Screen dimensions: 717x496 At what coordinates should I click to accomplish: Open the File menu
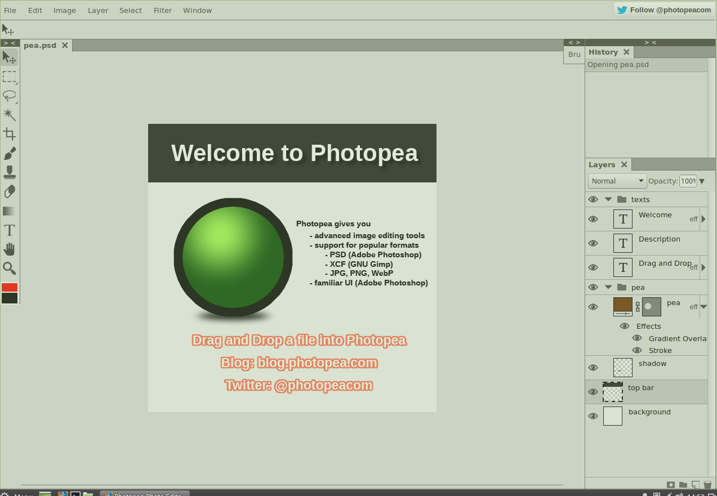(10, 10)
